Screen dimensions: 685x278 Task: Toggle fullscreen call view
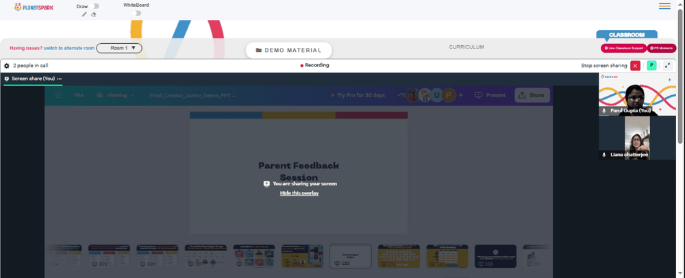coord(667,66)
